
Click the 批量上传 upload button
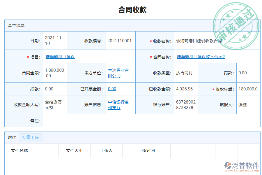pyautogui.click(x=31, y=137)
